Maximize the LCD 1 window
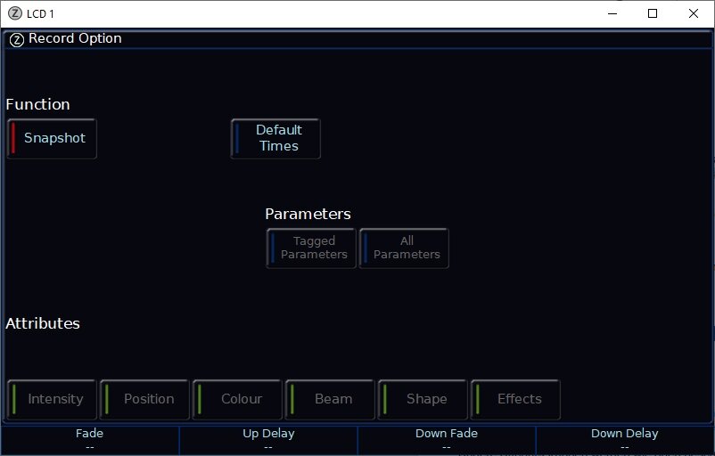 coord(653,13)
